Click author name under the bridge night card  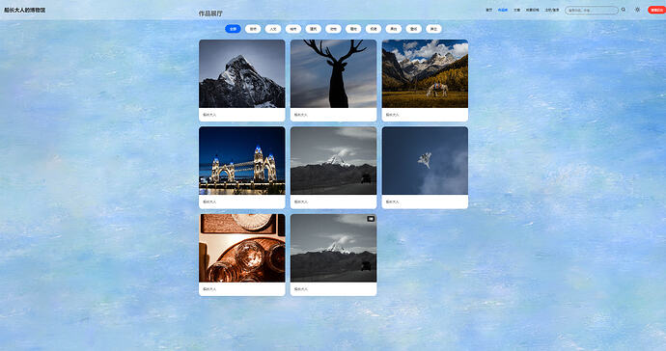[209, 202]
